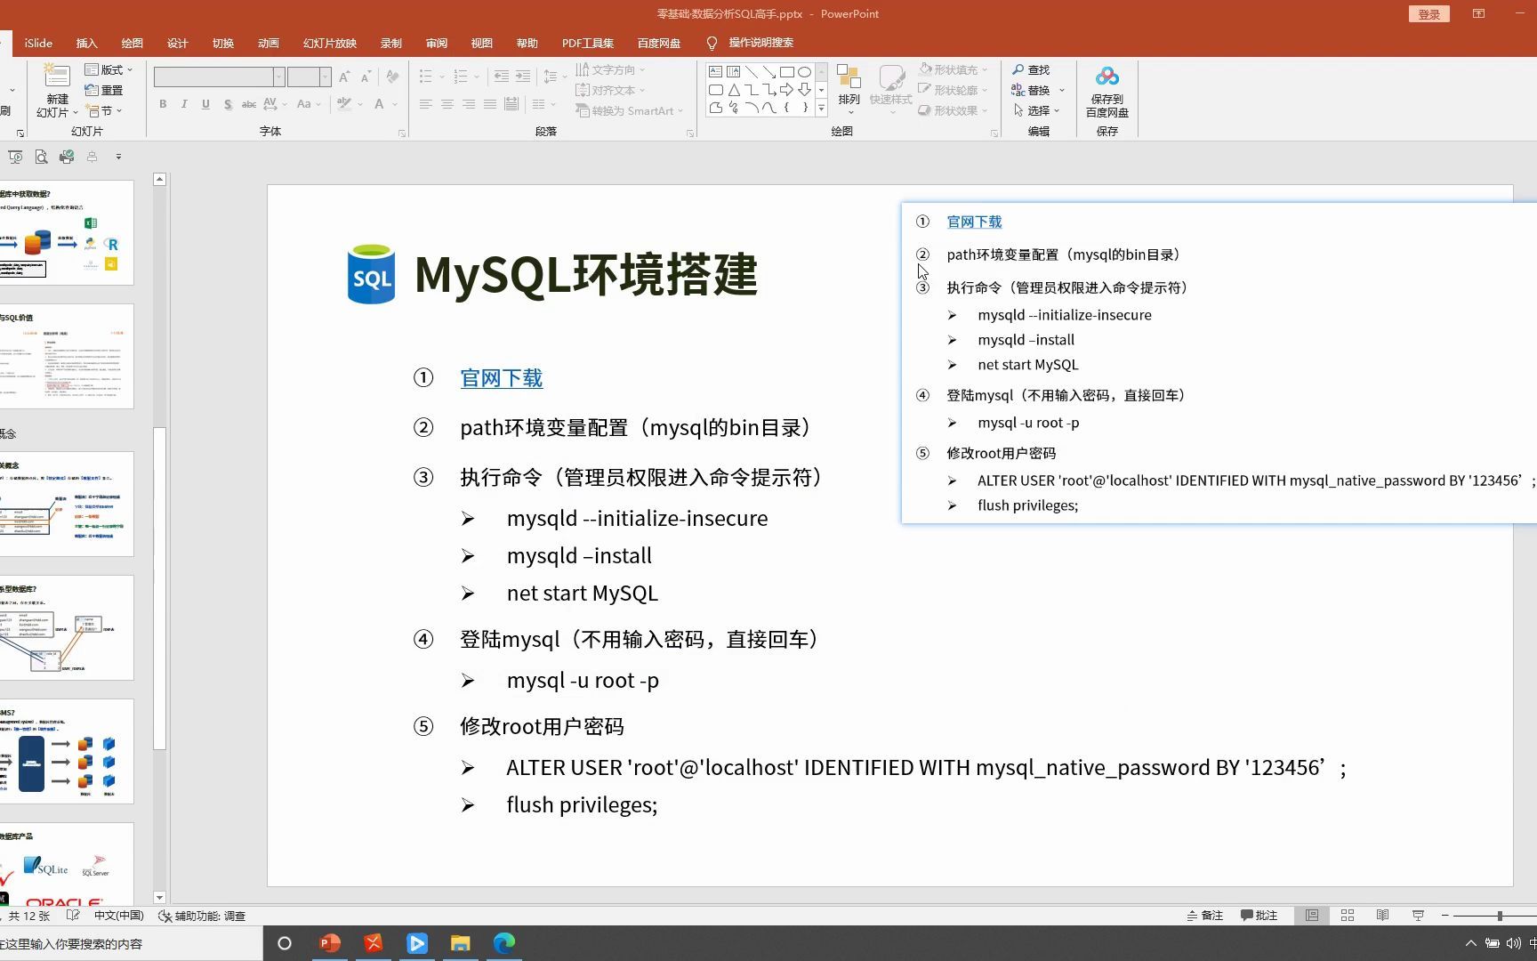
Task: Select the Rectangle shape in gallery
Action: [x=786, y=71]
